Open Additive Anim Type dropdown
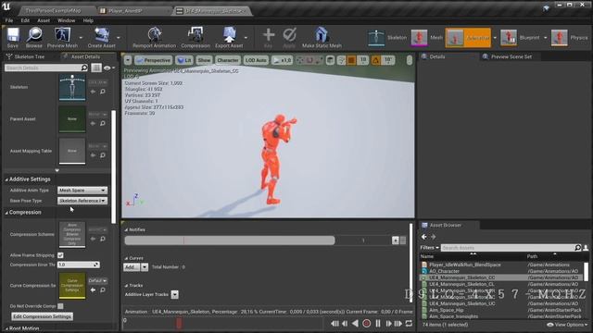The height and width of the screenshot is (333, 593). coord(82,191)
